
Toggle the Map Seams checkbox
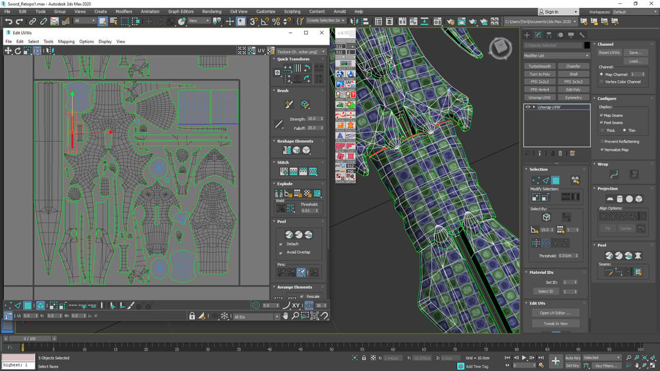click(602, 115)
